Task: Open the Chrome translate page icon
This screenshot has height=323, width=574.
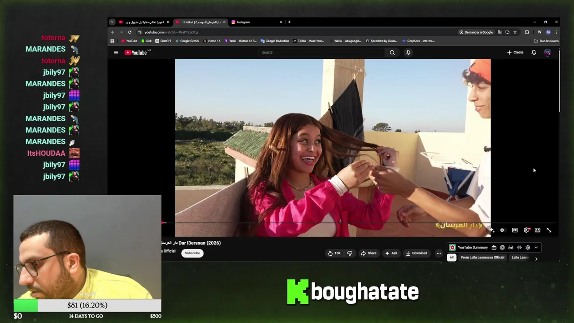Action: click(500, 32)
